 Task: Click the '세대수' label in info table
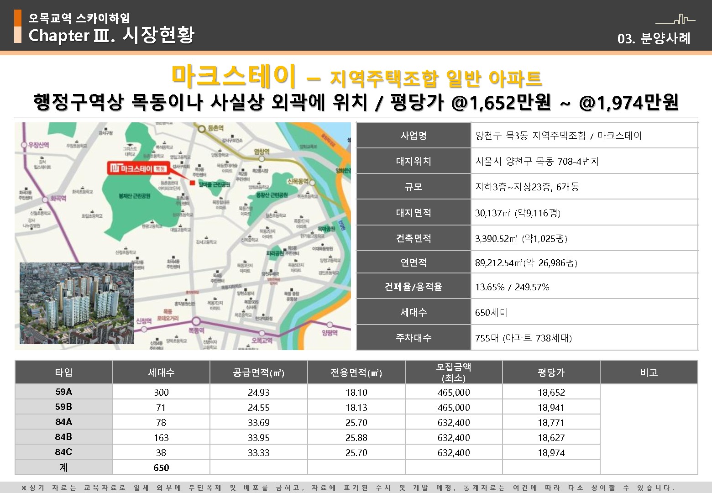click(x=414, y=312)
